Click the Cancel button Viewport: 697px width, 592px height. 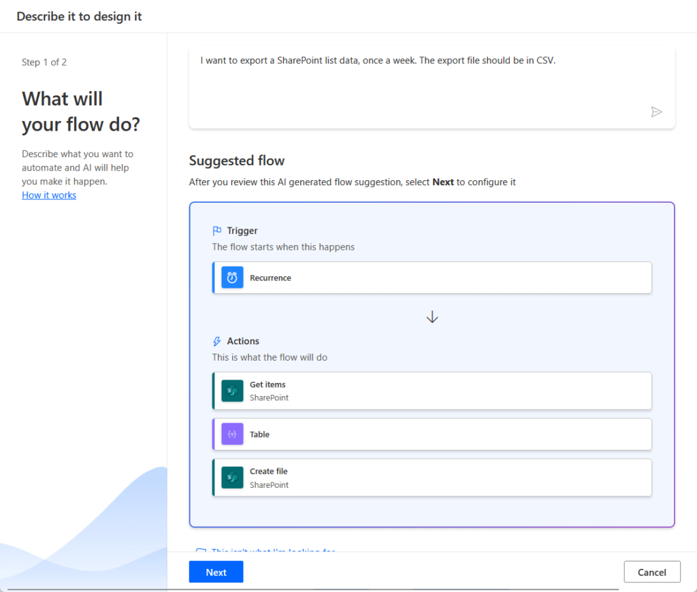651,572
